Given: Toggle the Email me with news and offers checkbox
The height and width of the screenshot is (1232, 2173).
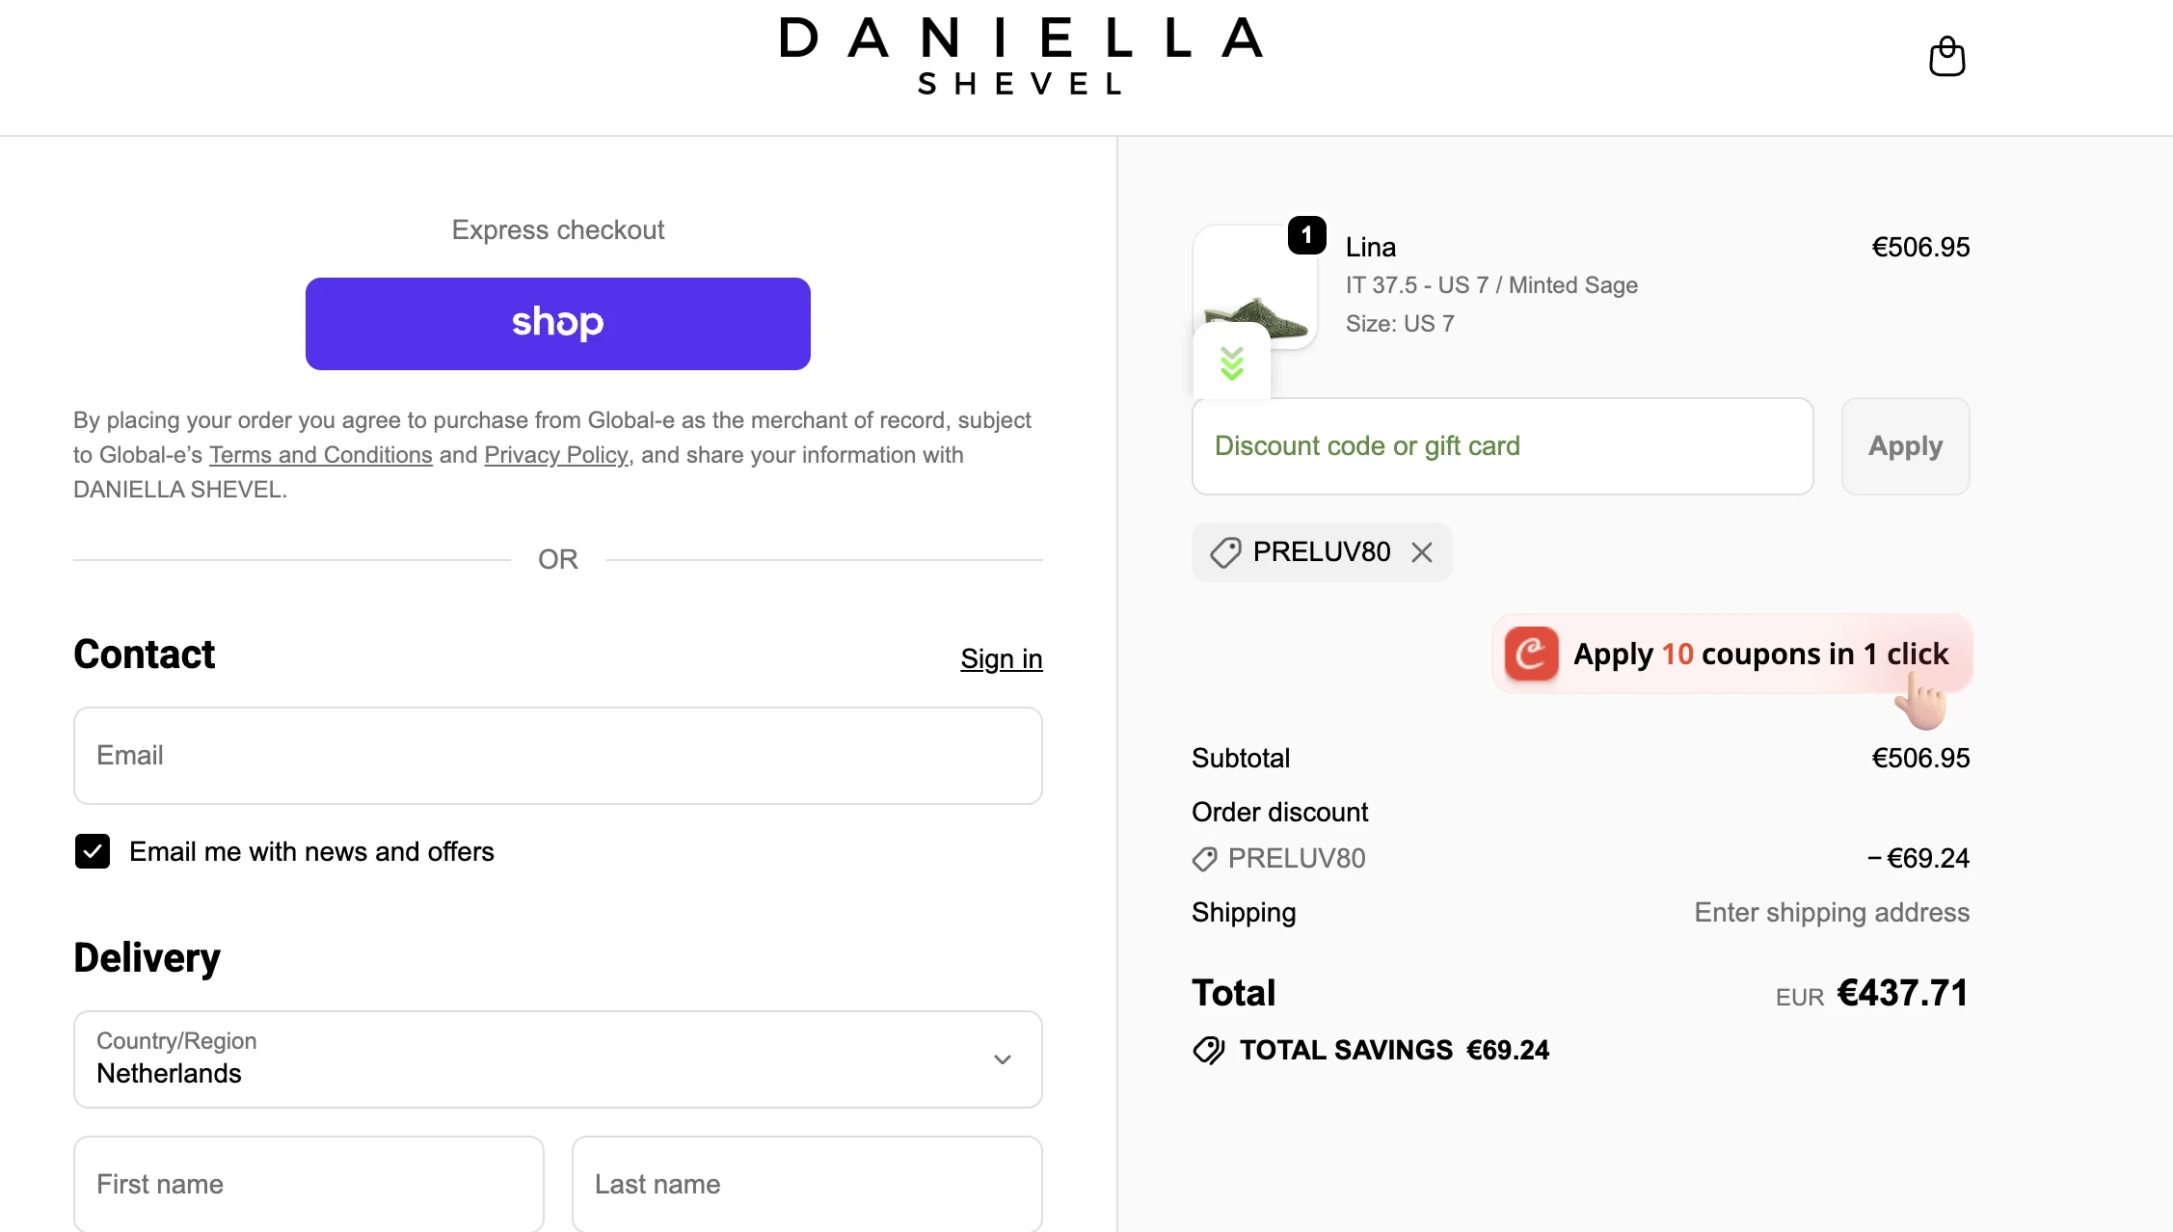Looking at the screenshot, I should coord(93,851).
